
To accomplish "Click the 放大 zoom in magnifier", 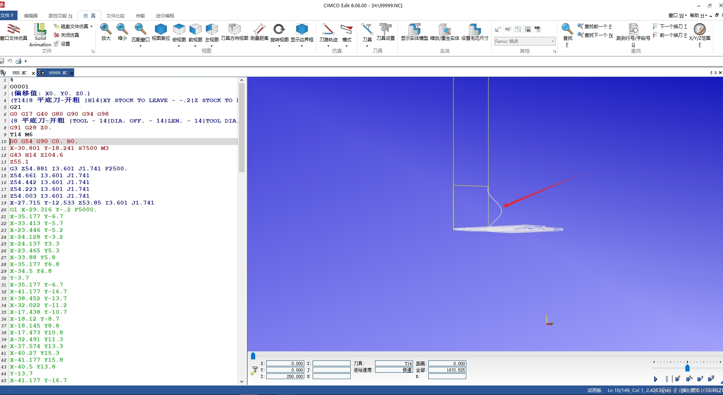I will click(x=106, y=29).
